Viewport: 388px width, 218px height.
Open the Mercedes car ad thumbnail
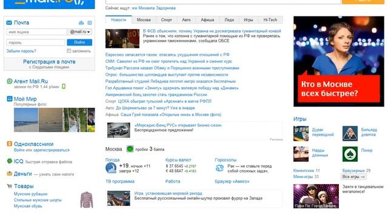[x=119, y=130]
